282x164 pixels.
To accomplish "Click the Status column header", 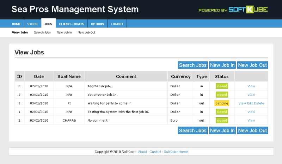I will [x=222, y=76].
